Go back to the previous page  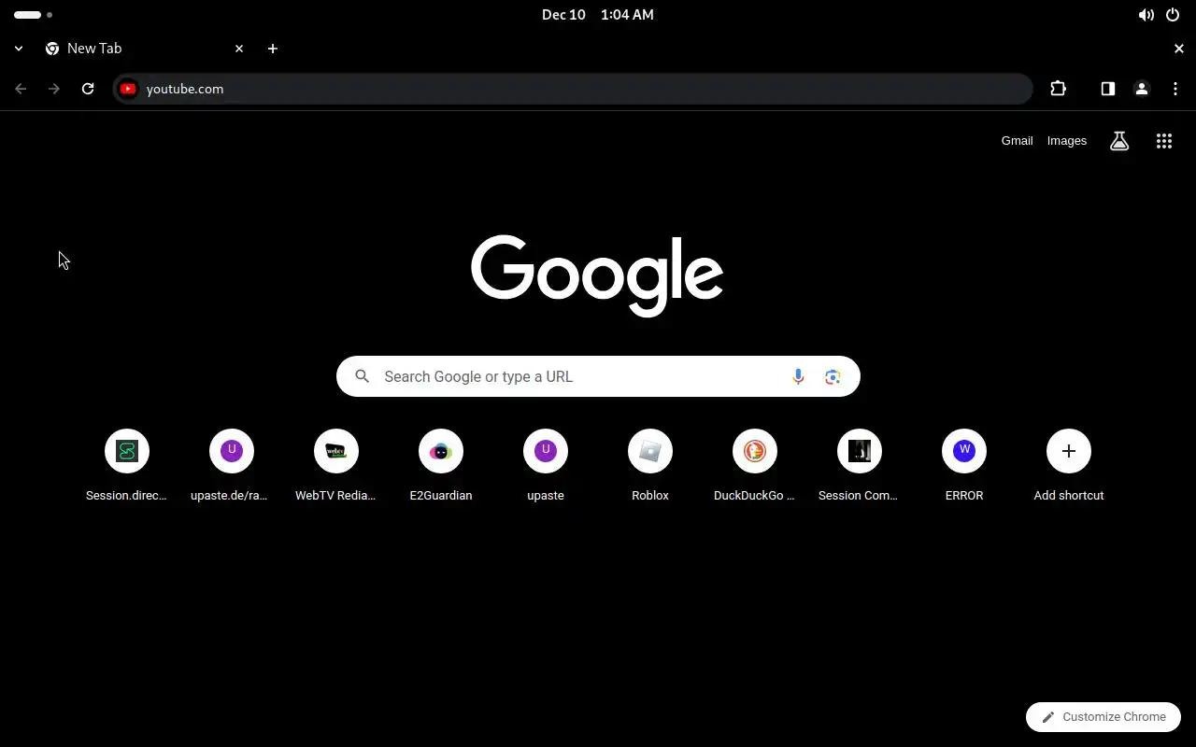21,89
